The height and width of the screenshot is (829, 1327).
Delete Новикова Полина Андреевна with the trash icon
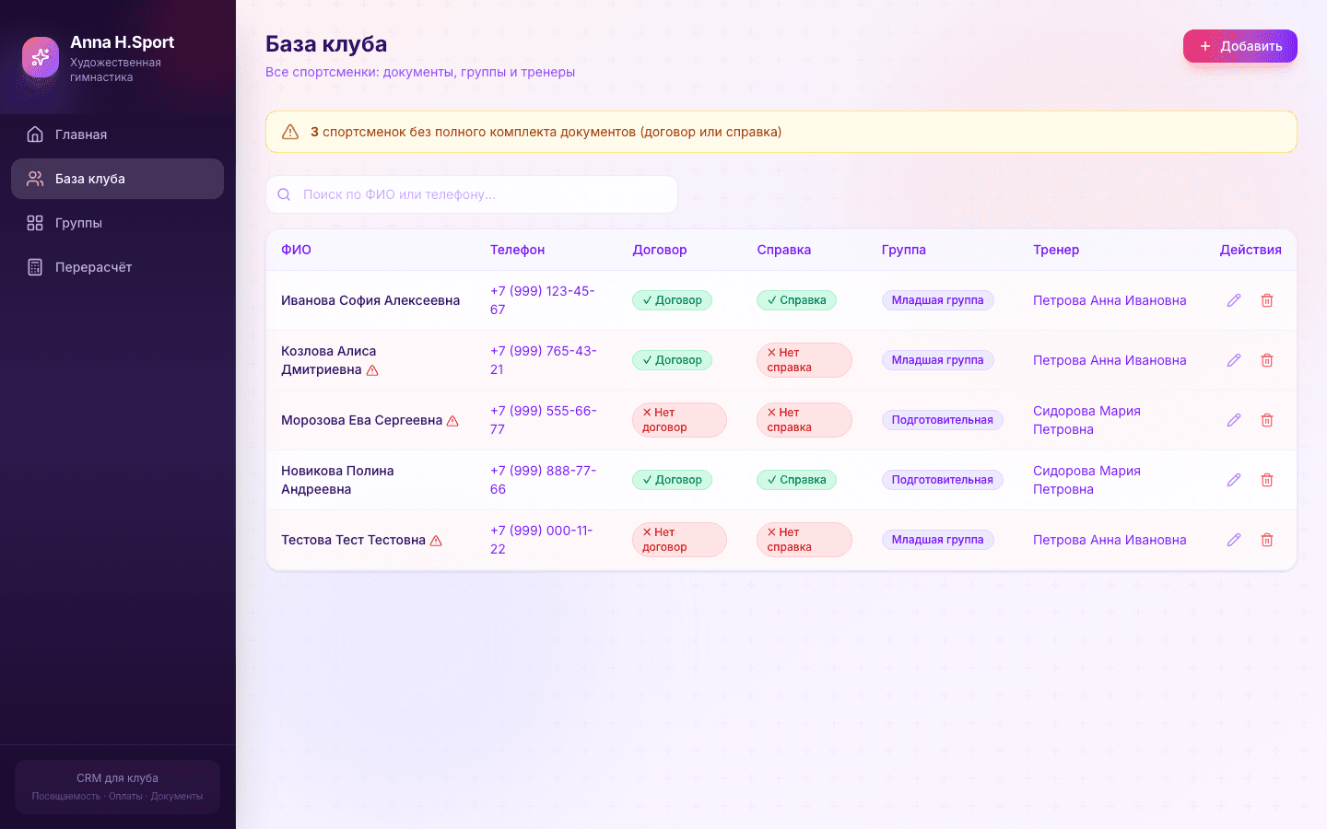tap(1267, 480)
